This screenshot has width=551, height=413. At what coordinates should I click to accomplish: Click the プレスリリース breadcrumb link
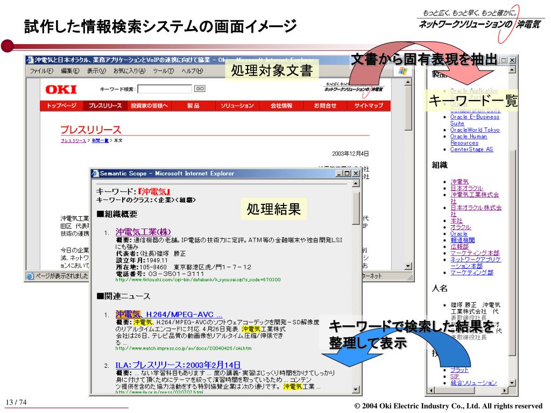coord(73,141)
